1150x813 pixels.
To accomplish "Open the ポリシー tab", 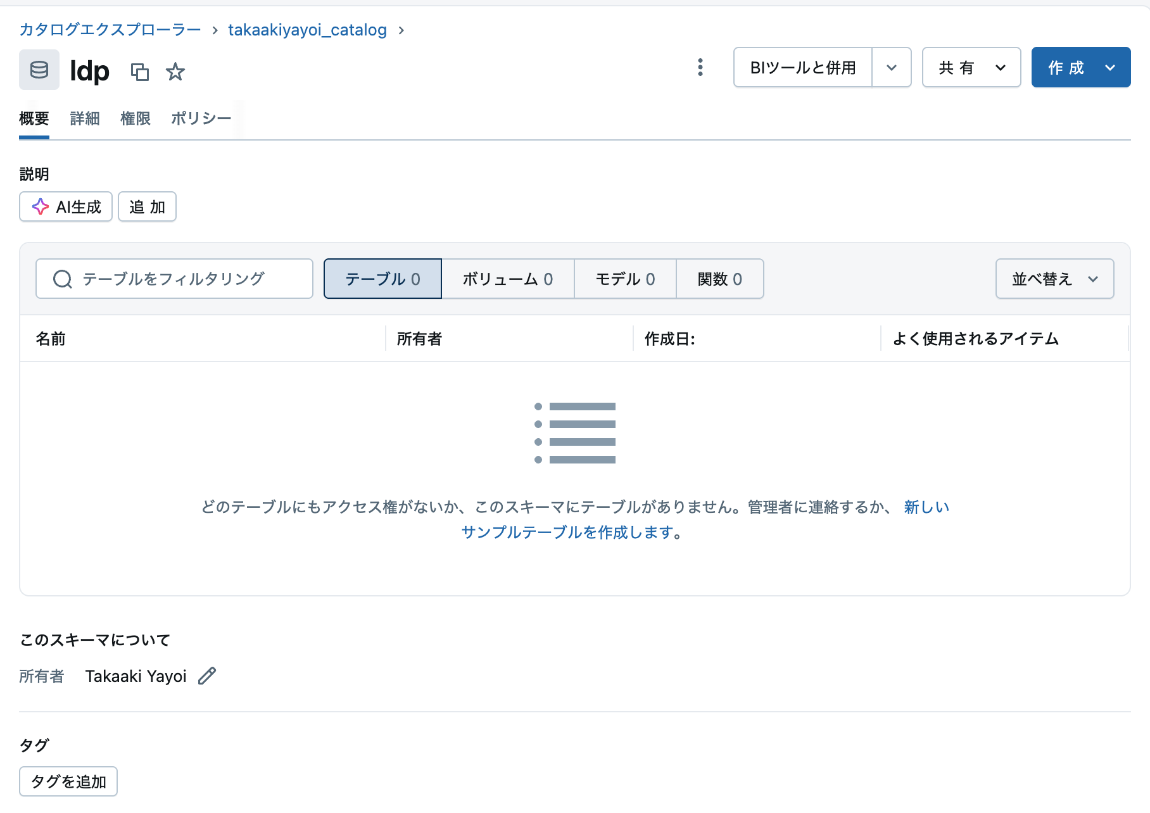I will [x=201, y=118].
